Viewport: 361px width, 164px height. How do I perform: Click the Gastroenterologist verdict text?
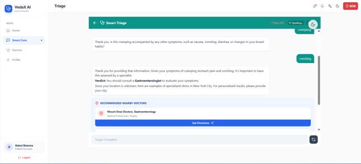pos(148,81)
